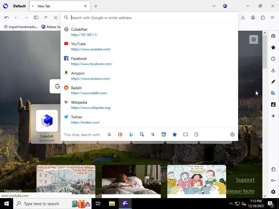Open a new tab with plus button

pos(96,6)
